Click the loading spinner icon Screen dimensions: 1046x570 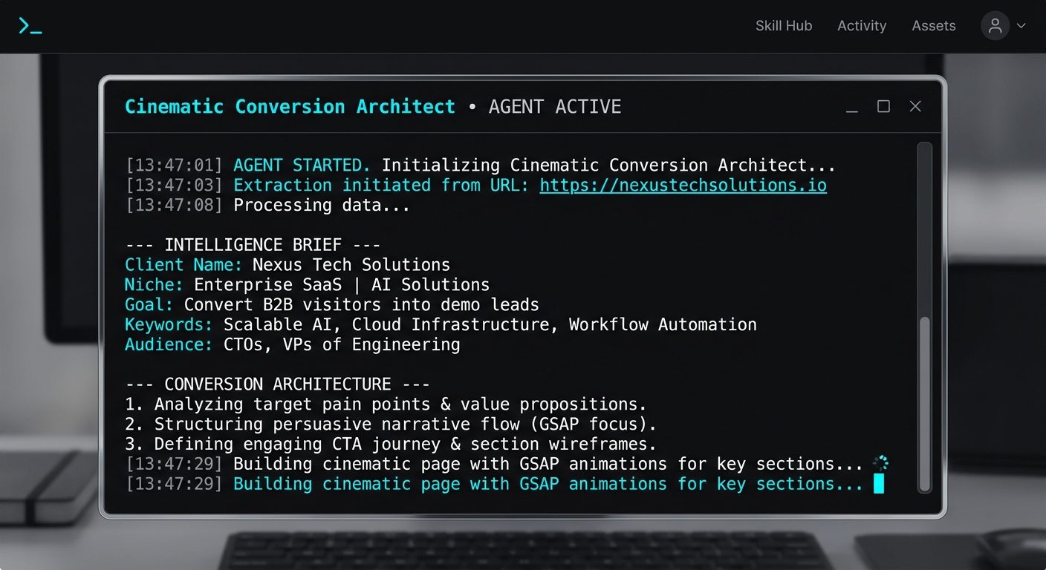point(880,464)
